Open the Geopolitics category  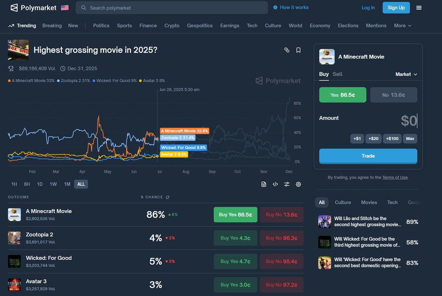click(200, 26)
